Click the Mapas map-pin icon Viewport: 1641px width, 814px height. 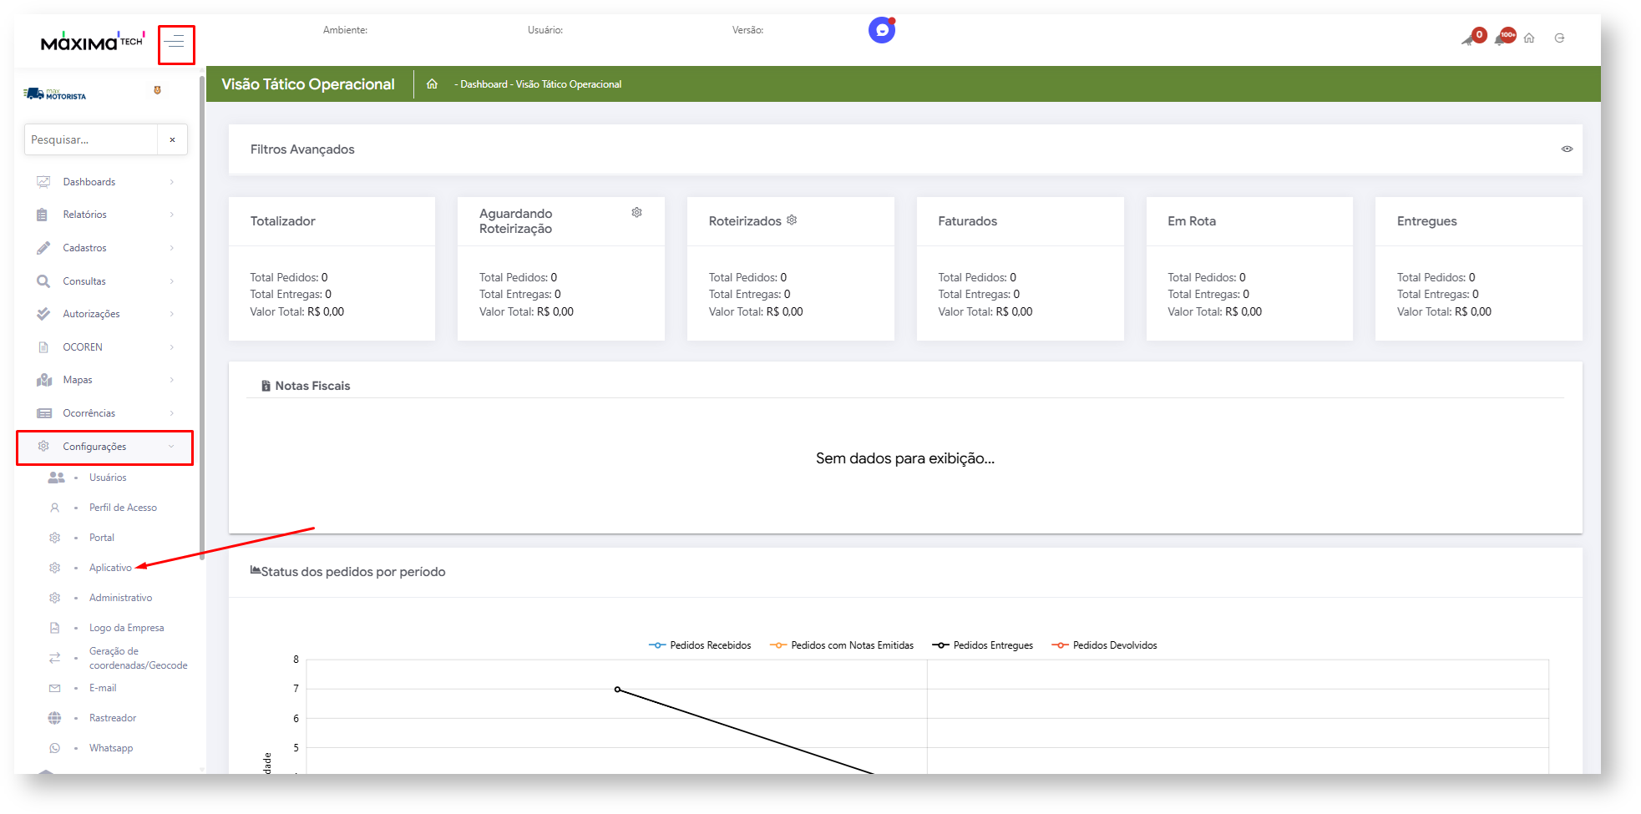point(44,380)
